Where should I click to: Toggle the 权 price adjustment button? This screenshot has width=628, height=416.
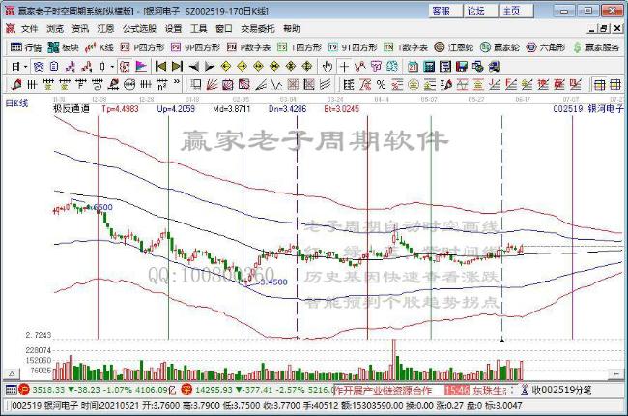(x=125, y=66)
